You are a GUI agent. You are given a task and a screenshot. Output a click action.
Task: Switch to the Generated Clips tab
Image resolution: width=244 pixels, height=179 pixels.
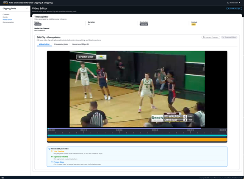(80, 44)
